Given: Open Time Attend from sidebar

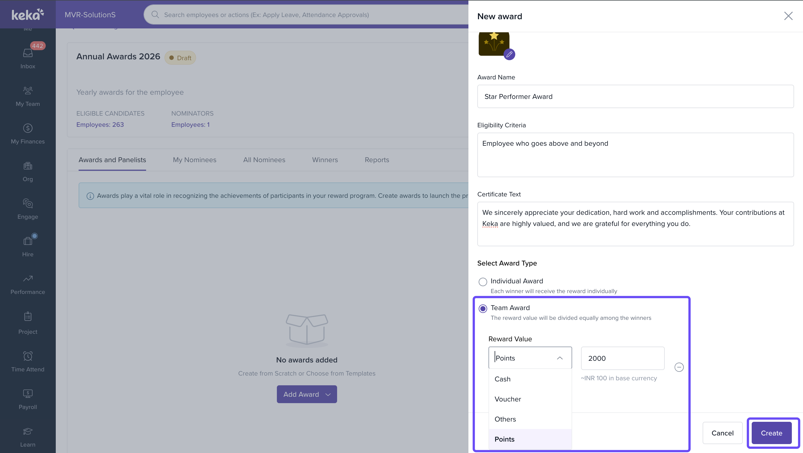Looking at the screenshot, I should click(x=28, y=361).
